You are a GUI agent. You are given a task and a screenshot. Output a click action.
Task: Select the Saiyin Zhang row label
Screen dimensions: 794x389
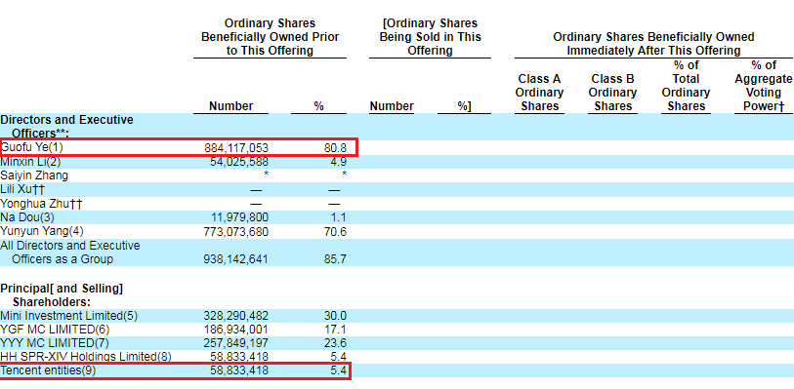[34, 175]
